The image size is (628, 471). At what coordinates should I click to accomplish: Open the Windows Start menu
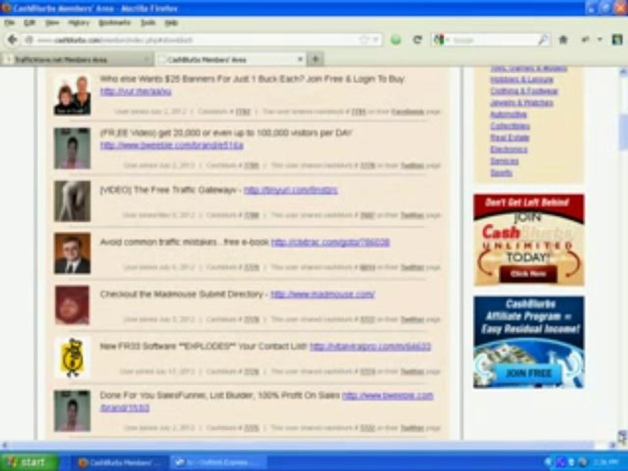point(28,462)
